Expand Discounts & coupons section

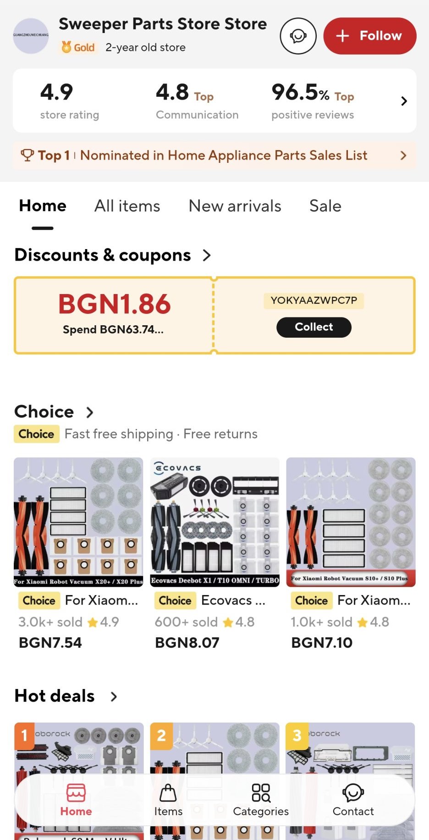(207, 255)
